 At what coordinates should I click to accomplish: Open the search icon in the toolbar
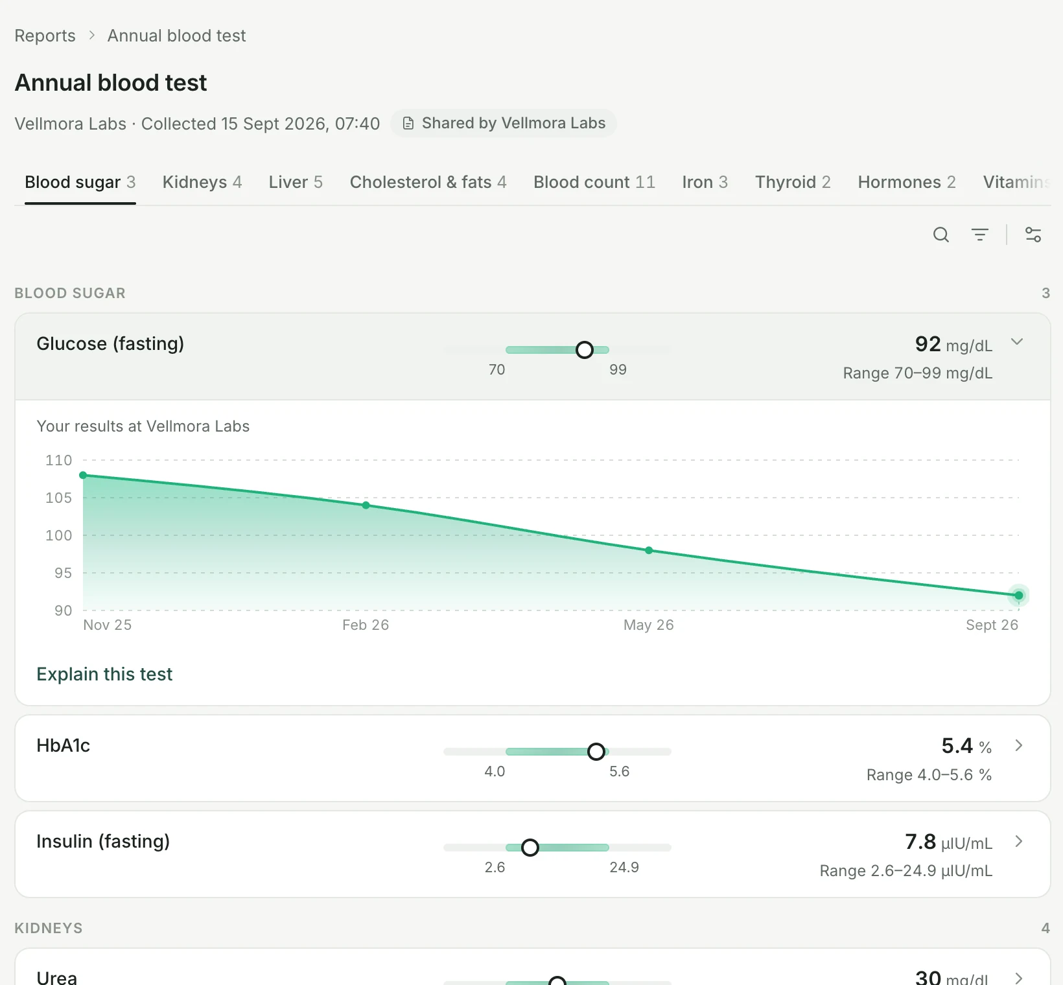[941, 235]
